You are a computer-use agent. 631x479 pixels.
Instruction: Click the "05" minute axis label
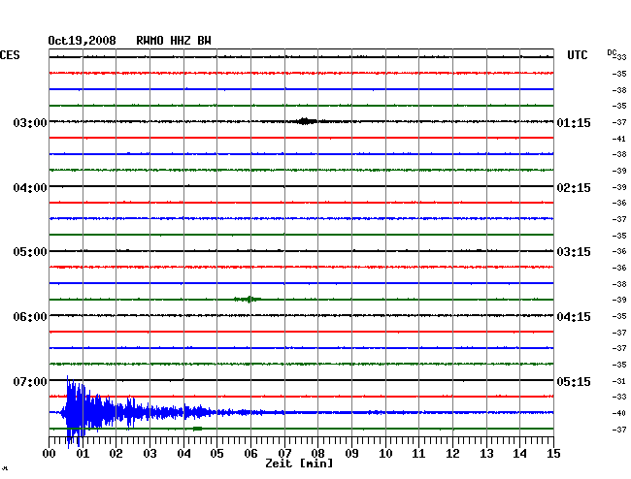(x=216, y=454)
